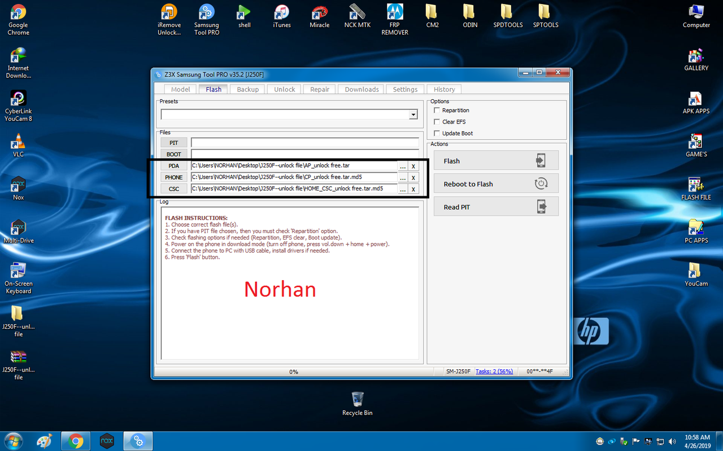Screen dimensions: 723x451
Task: Click the PHONE file button
Action: click(x=173, y=177)
